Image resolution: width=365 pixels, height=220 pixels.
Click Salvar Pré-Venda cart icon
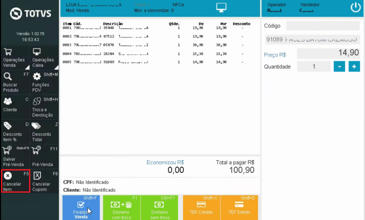[x=7, y=150]
